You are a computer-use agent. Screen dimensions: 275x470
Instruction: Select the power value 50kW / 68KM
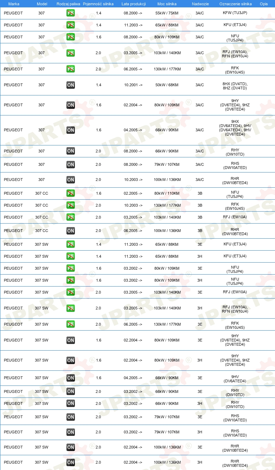(167, 85)
